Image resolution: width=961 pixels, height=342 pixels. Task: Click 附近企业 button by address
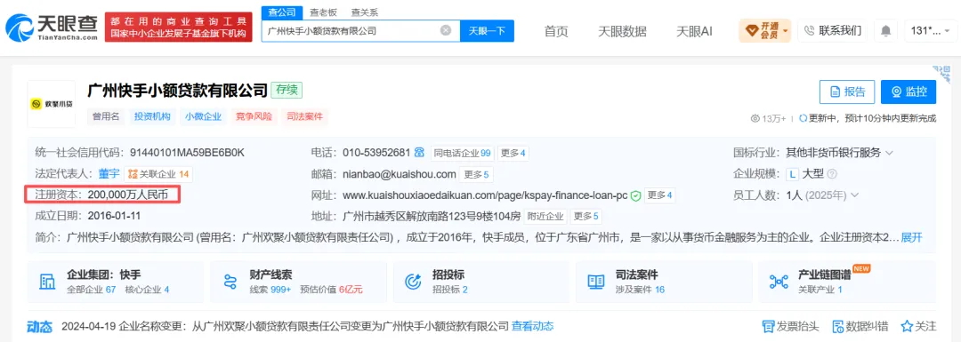pyautogui.click(x=545, y=217)
